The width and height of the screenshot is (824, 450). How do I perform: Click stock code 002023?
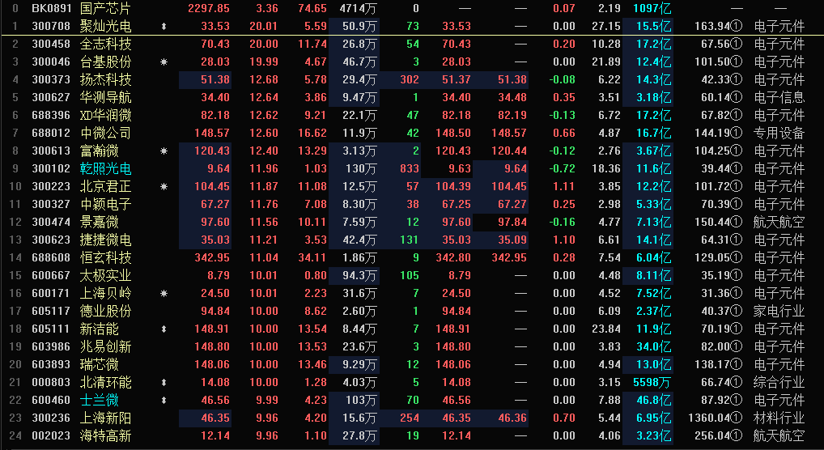pyautogui.click(x=51, y=435)
